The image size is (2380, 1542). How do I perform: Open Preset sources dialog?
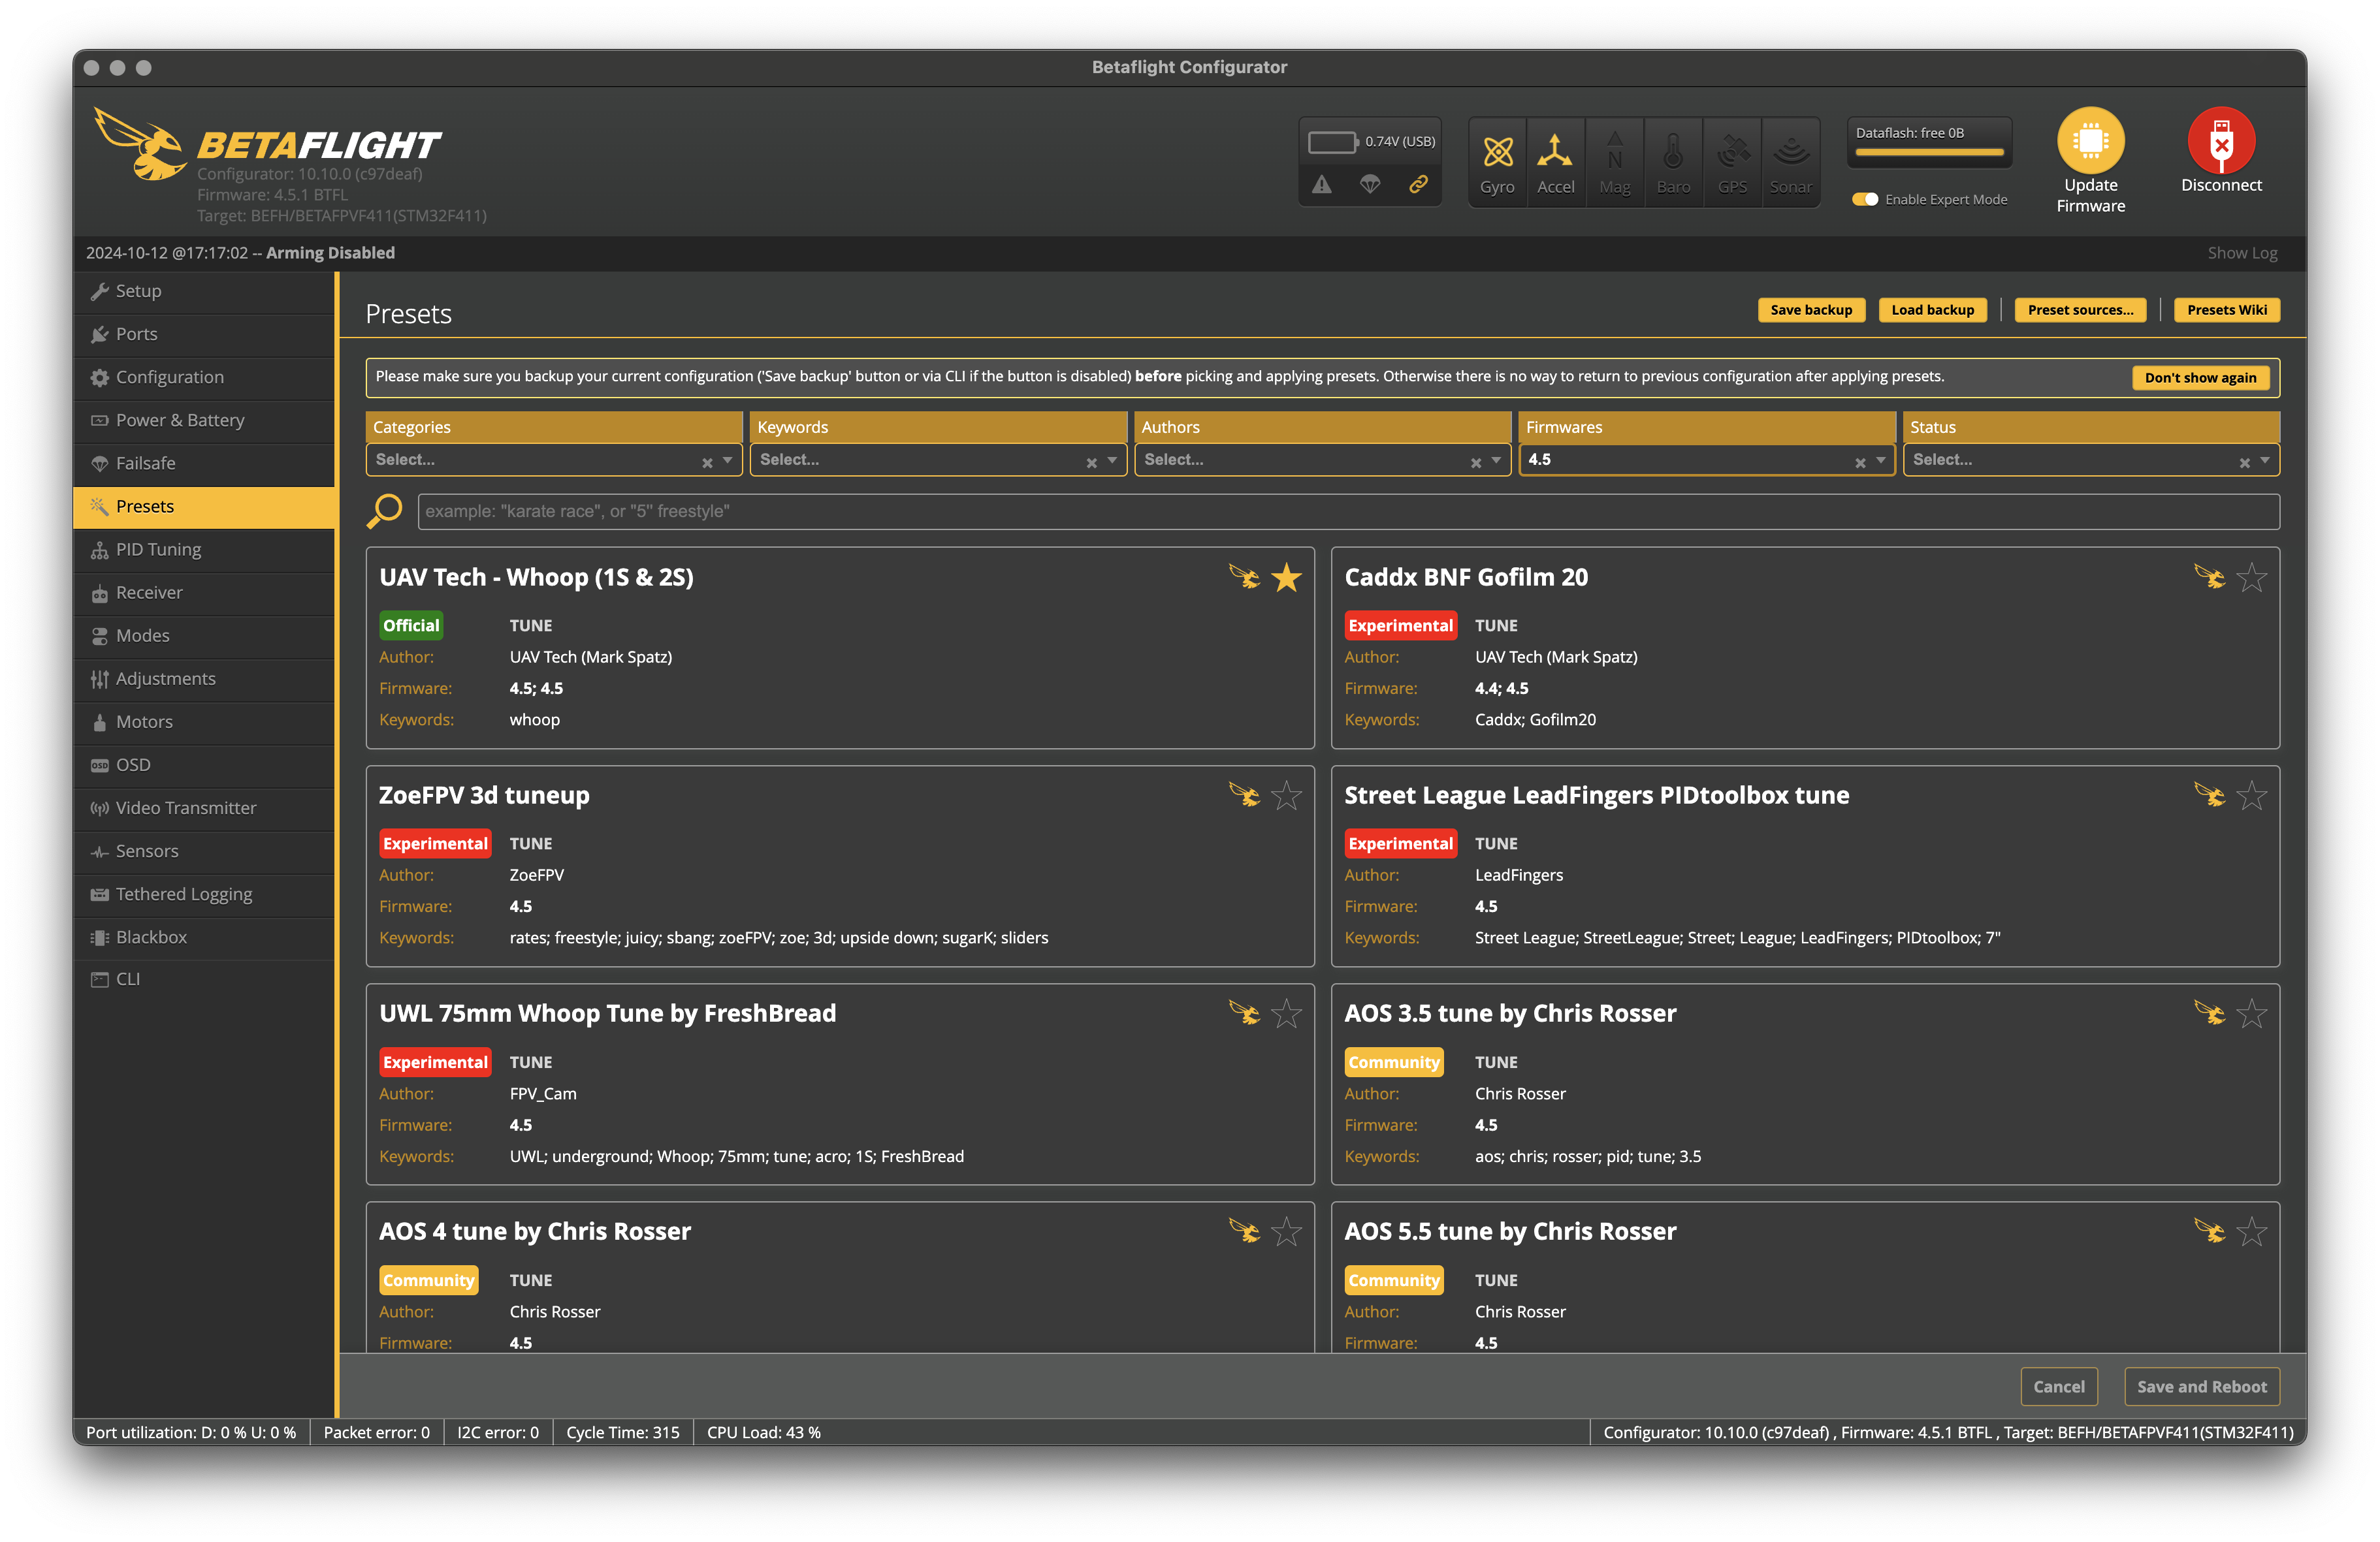coord(2080,310)
